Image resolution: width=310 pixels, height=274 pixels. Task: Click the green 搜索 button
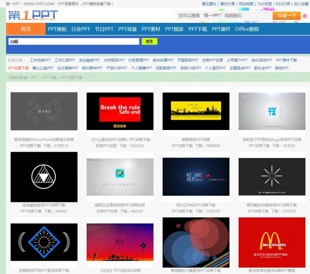[x=149, y=41]
